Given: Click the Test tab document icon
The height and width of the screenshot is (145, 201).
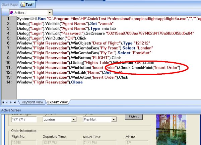Looking at the screenshot, I should [22, 5].
